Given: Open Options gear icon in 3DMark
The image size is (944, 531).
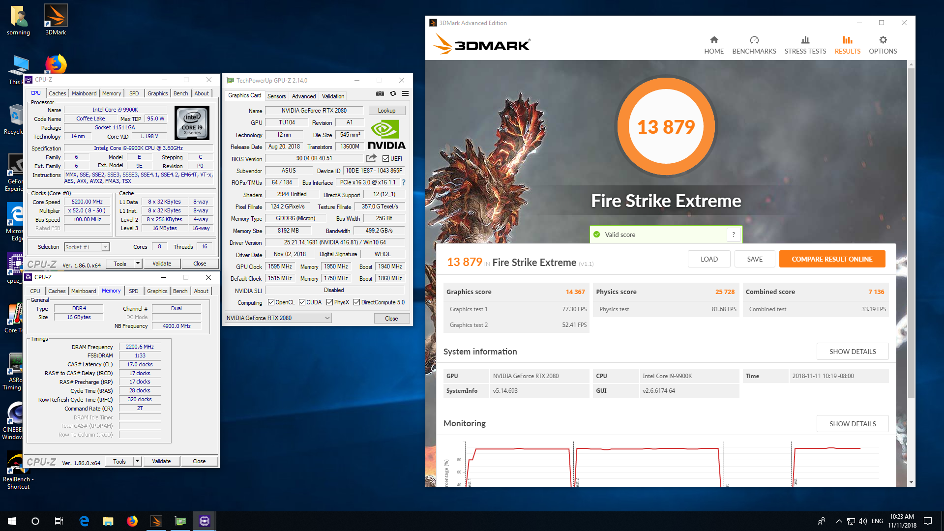Looking at the screenshot, I should pos(883,40).
